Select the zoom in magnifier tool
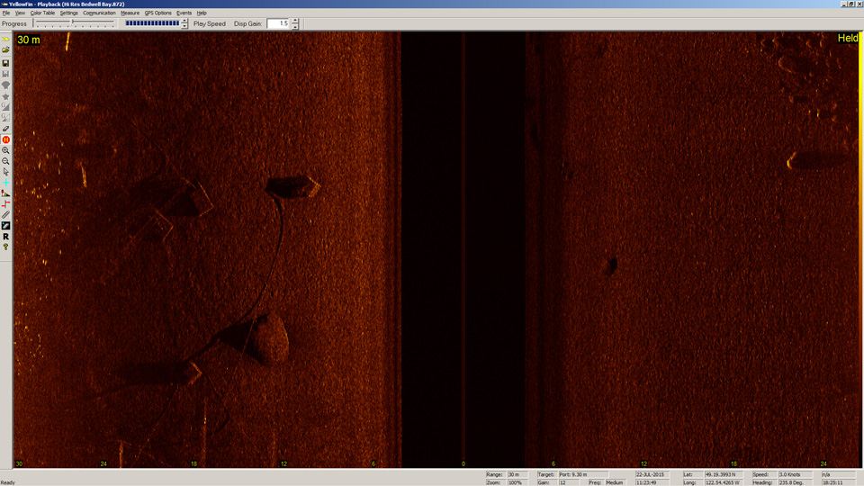Image resolution: width=864 pixels, height=486 pixels. click(5, 150)
